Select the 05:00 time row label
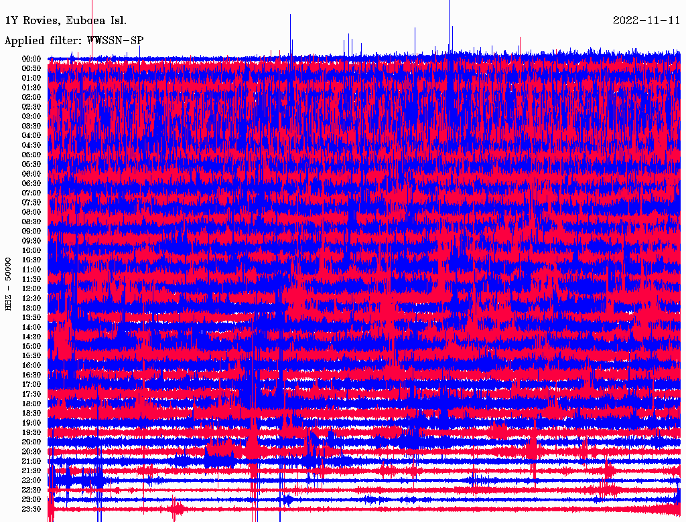 31,155
